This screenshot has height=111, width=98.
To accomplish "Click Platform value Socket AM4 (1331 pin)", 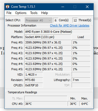I will tap(48, 37).
